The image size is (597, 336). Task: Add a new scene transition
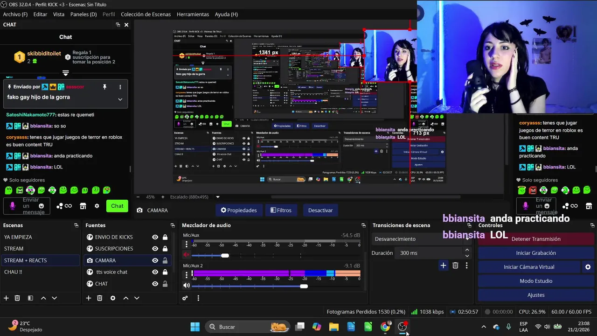(x=443, y=266)
